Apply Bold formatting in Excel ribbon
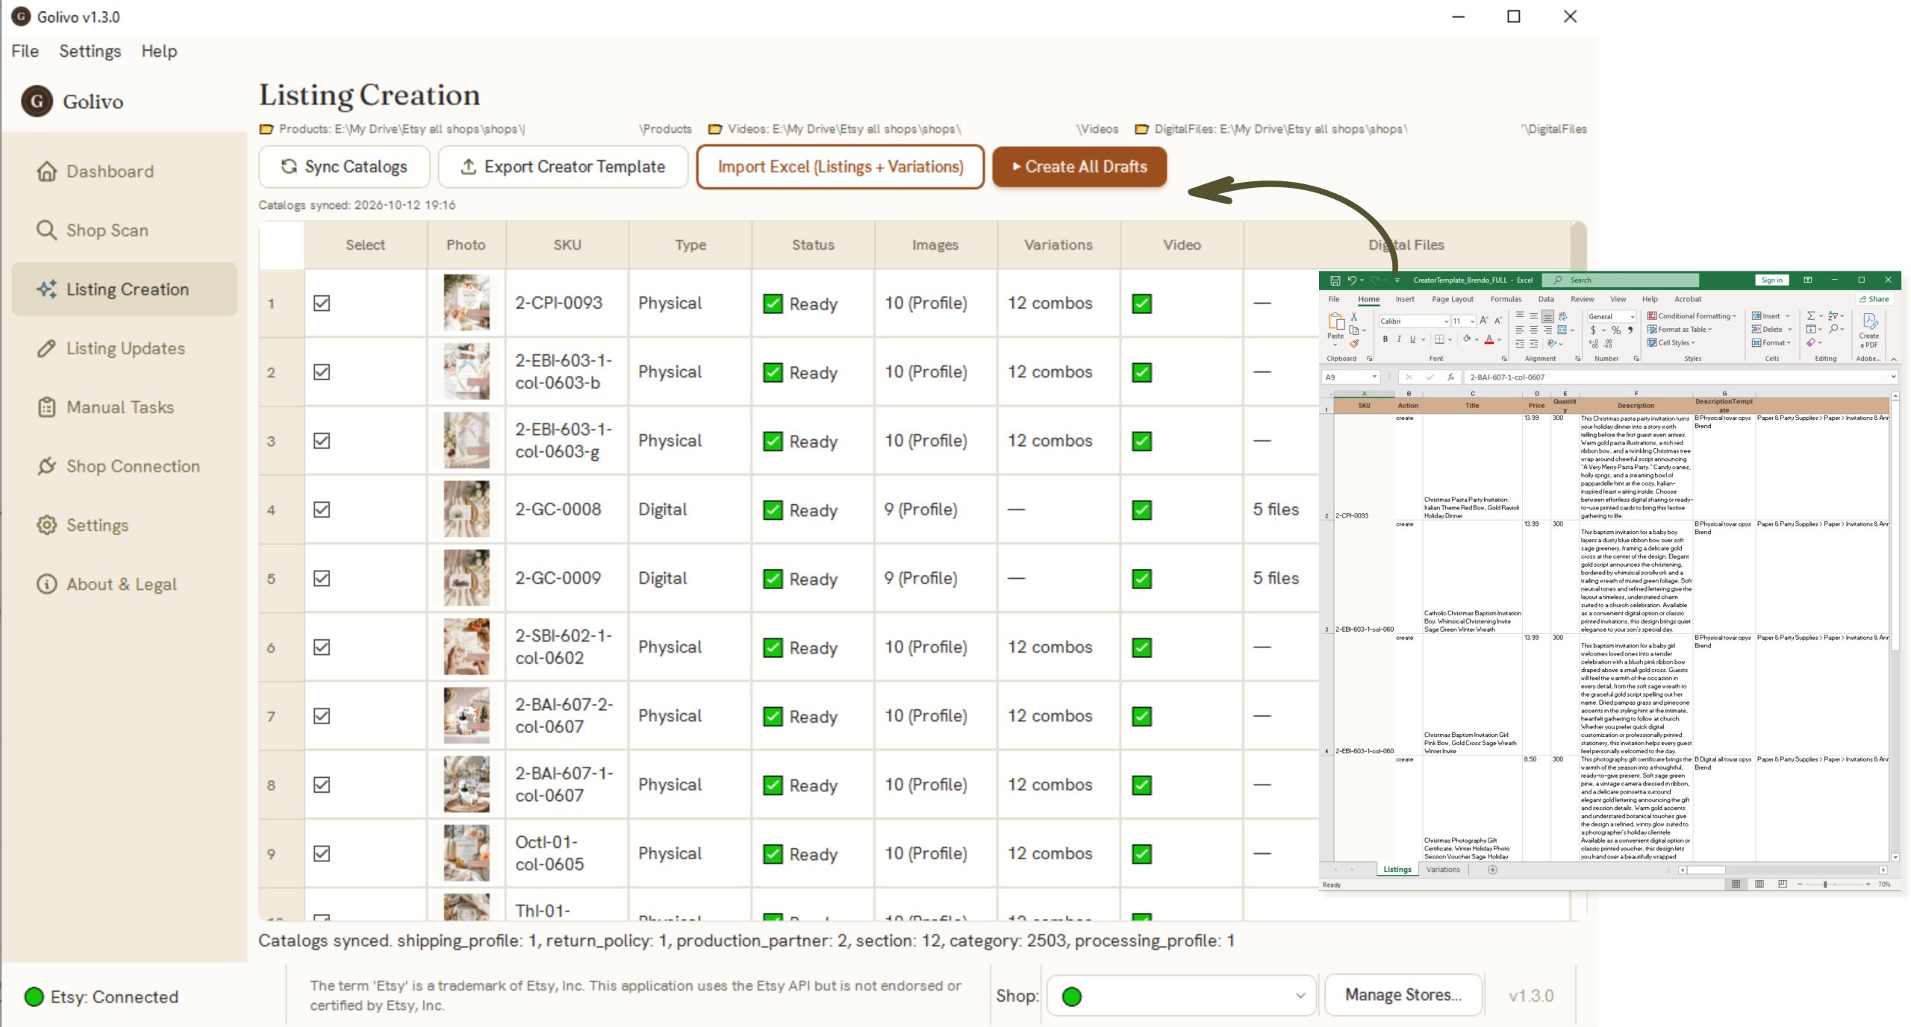 pyautogui.click(x=1385, y=339)
